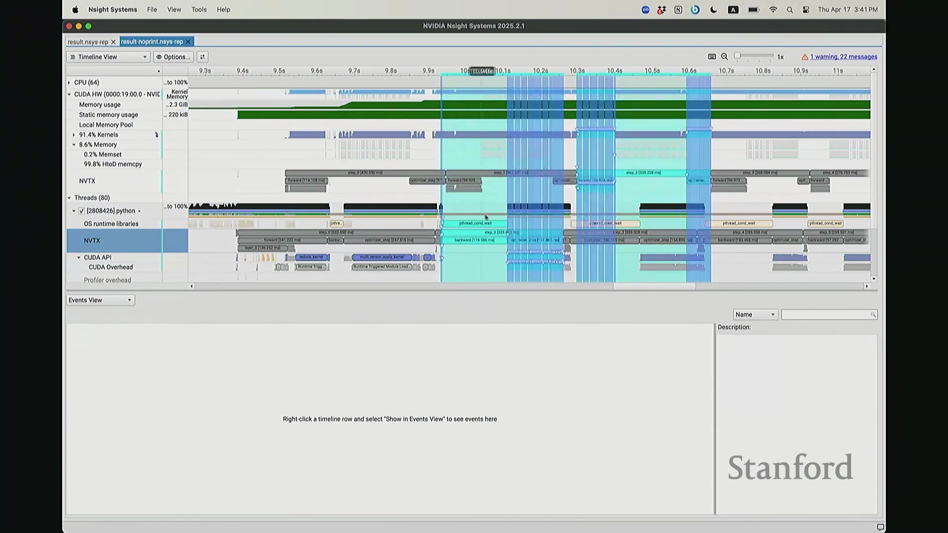Click the timeline zoom slider handle

pos(737,56)
